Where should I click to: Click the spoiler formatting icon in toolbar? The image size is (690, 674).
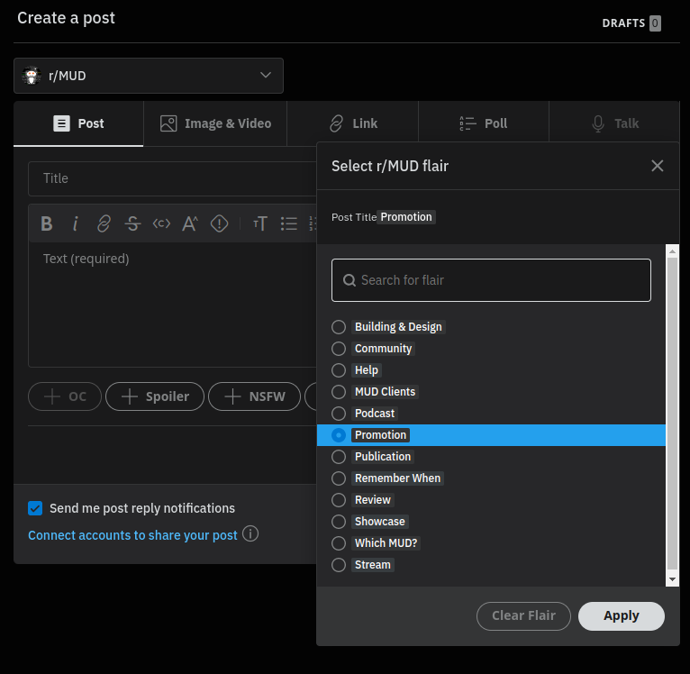point(219,224)
